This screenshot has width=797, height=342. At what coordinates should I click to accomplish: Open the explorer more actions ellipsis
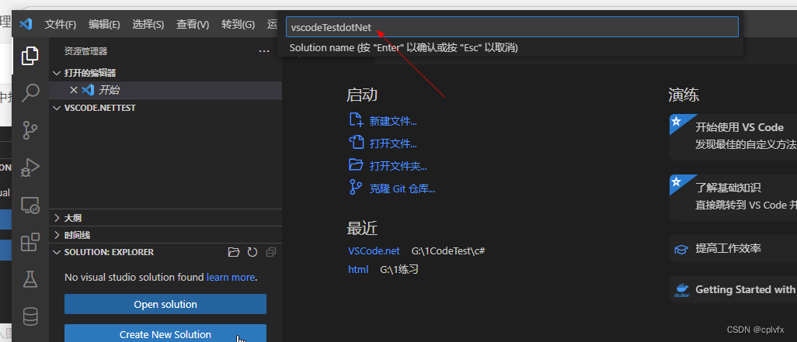coord(264,51)
